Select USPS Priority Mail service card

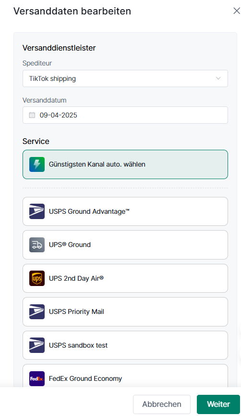point(125,312)
